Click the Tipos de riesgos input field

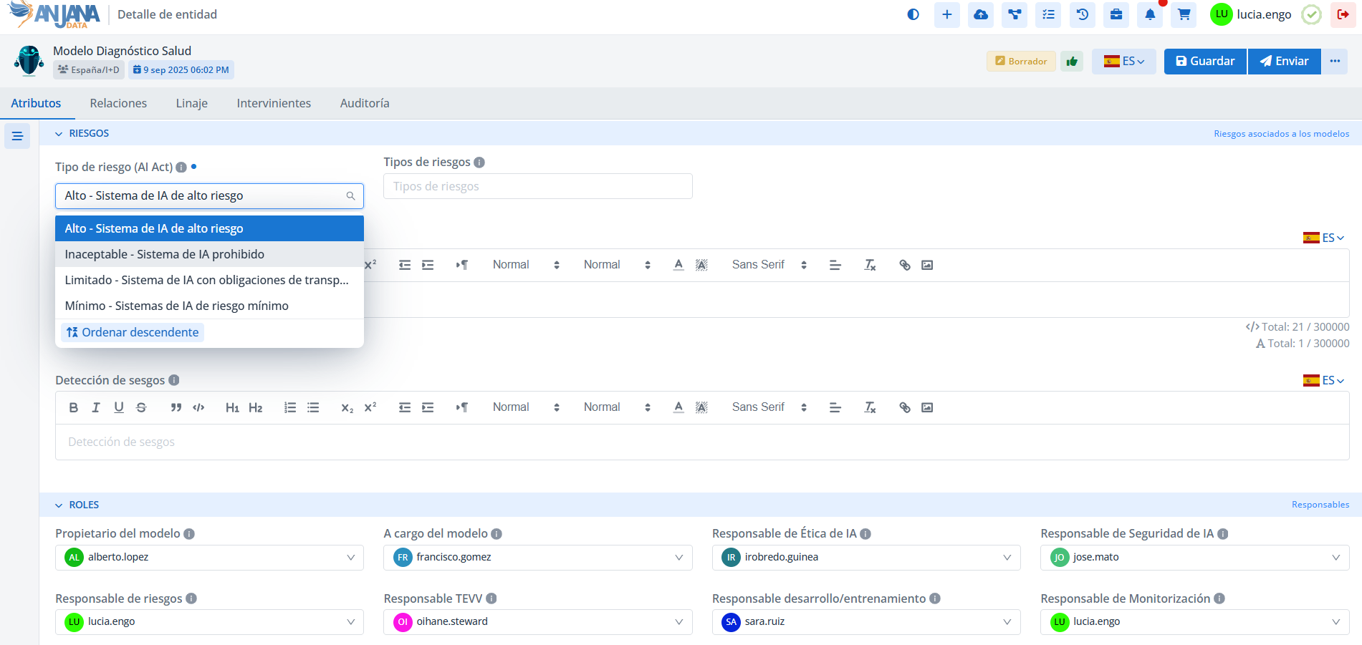pos(537,186)
